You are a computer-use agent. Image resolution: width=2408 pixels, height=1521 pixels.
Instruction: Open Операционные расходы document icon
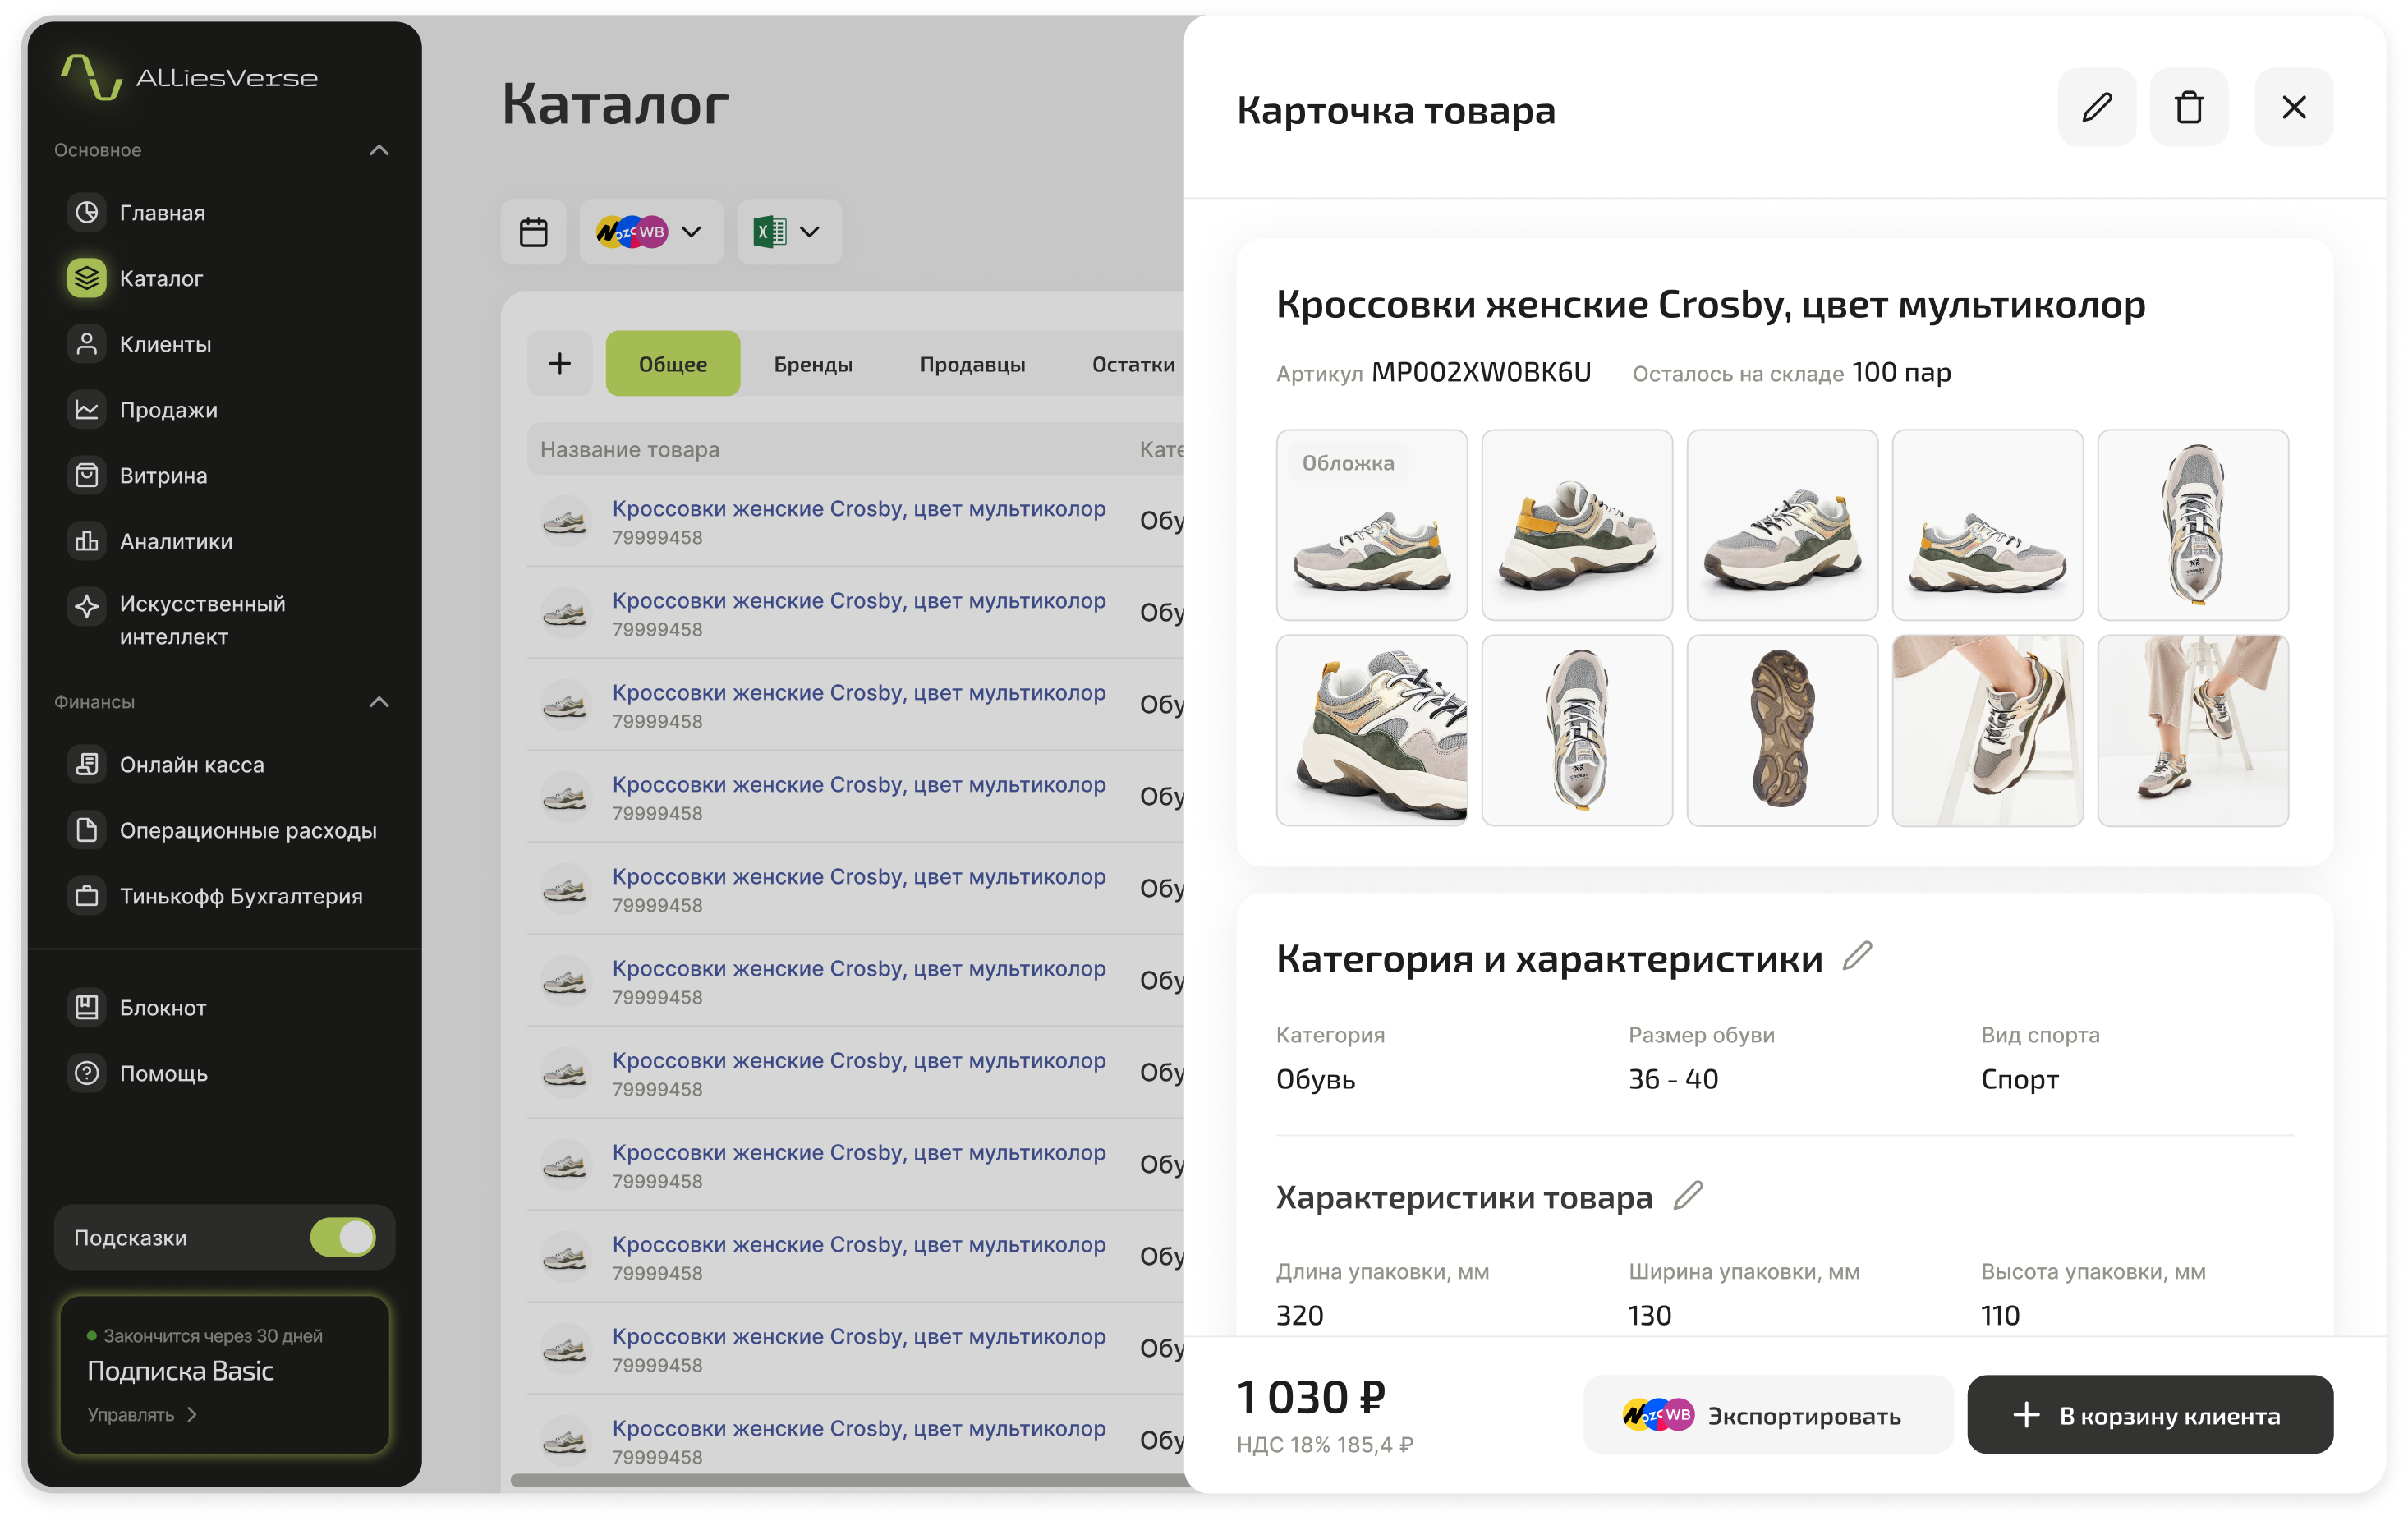click(87, 830)
